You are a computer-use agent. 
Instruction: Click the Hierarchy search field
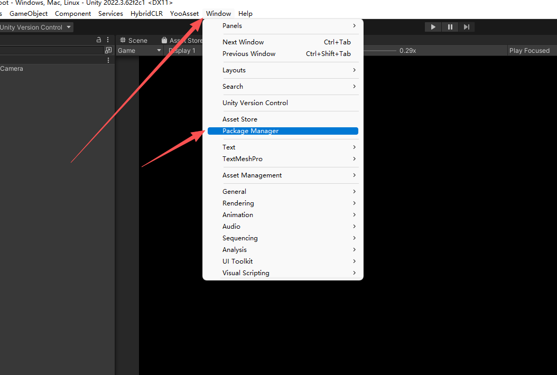tap(51, 50)
